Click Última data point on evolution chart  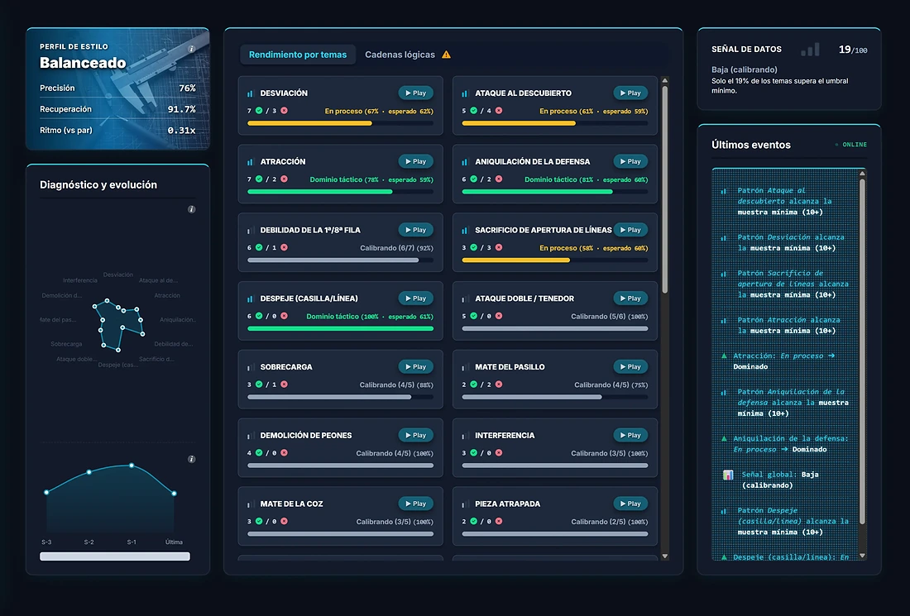174,494
